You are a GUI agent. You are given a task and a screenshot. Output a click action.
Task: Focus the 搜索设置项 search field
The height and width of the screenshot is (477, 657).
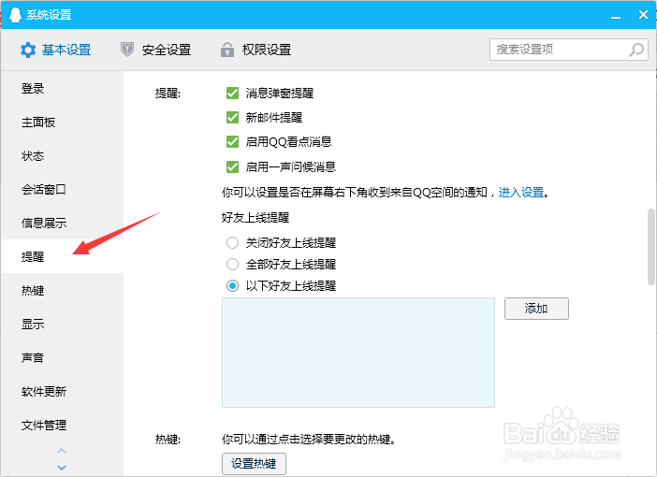tap(569, 50)
